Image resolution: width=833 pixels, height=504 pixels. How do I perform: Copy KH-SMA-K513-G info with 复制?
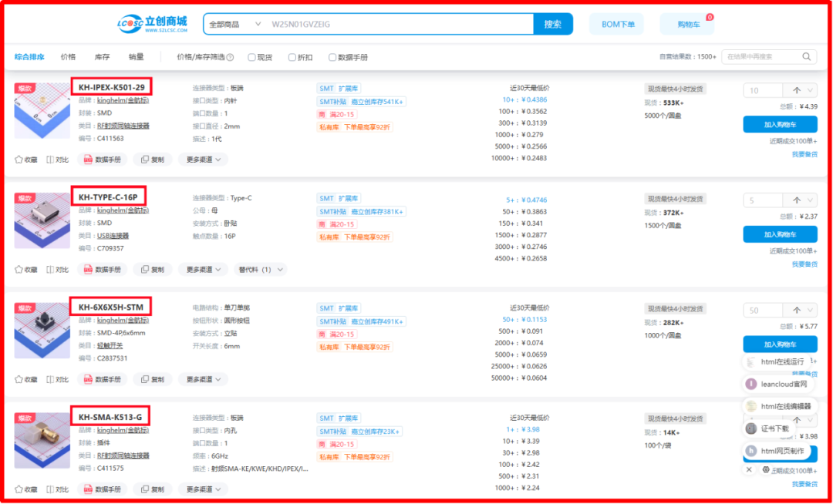click(153, 489)
